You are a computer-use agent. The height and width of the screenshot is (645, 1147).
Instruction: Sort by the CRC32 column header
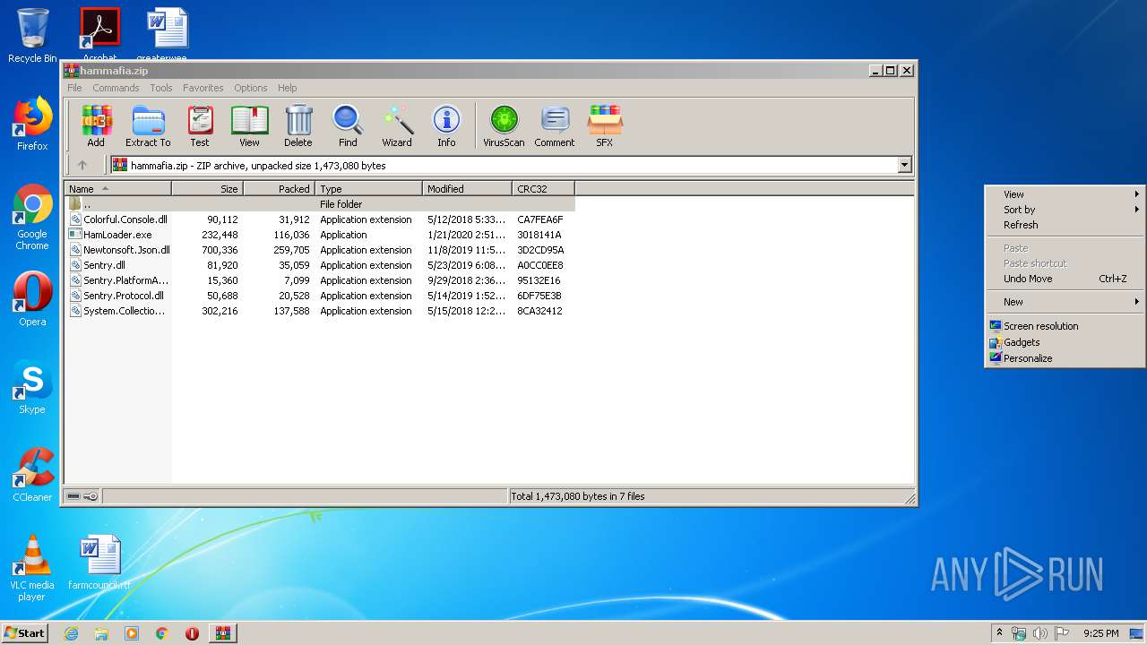point(543,189)
